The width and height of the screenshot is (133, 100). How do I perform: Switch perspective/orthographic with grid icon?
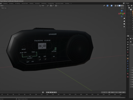point(124,27)
